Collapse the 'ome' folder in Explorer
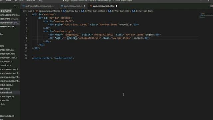Image resolution: width=213 pixels, height=120 pixels. click(2, 46)
